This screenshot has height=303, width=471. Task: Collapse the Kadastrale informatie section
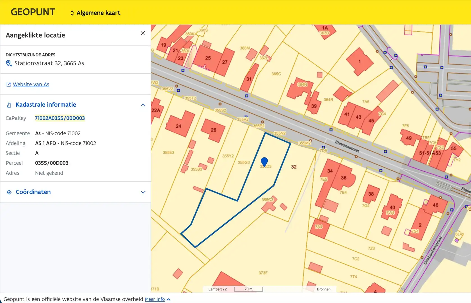coord(143,105)
